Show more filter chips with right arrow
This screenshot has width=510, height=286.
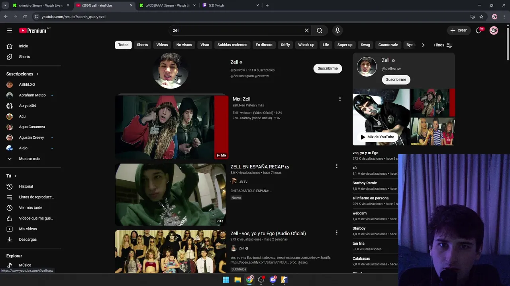click(x=423, y=45)
